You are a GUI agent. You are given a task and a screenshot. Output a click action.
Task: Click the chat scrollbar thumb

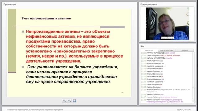click(193, 93)
